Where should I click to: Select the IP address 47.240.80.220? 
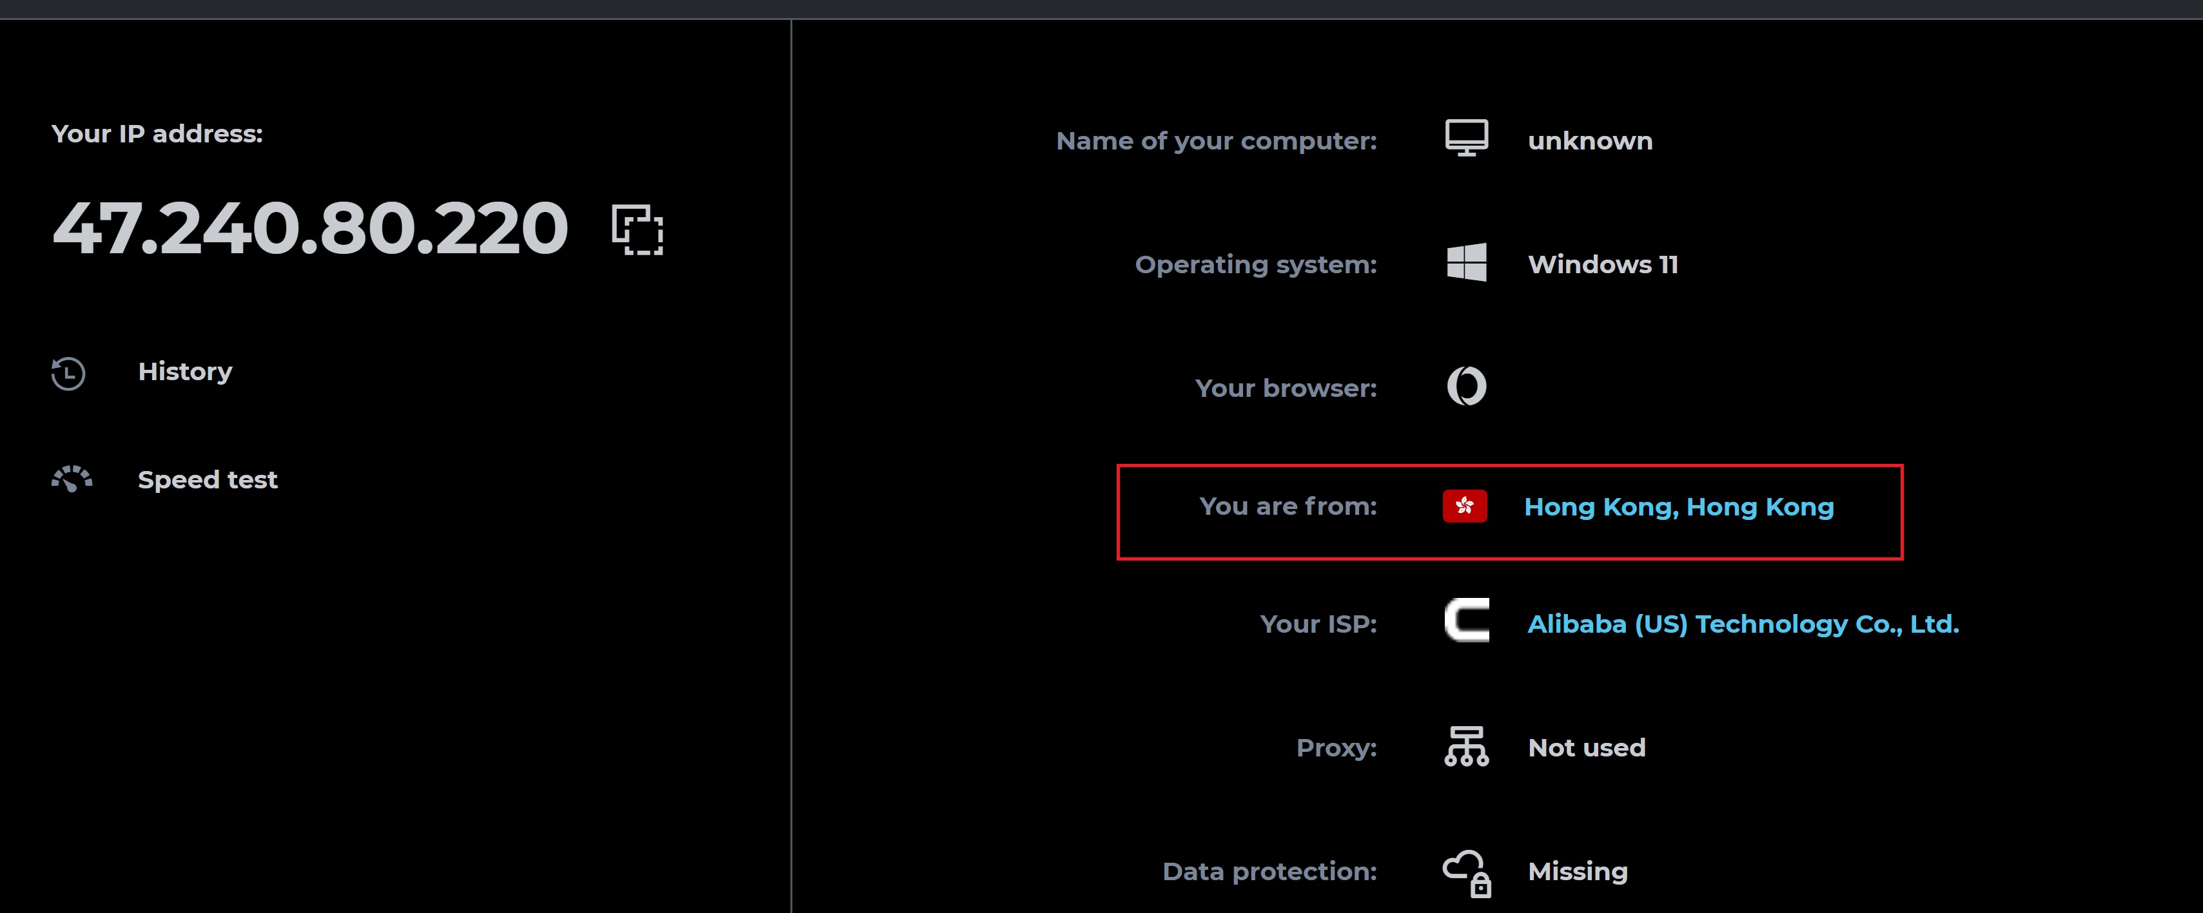(x=311, y=228)
